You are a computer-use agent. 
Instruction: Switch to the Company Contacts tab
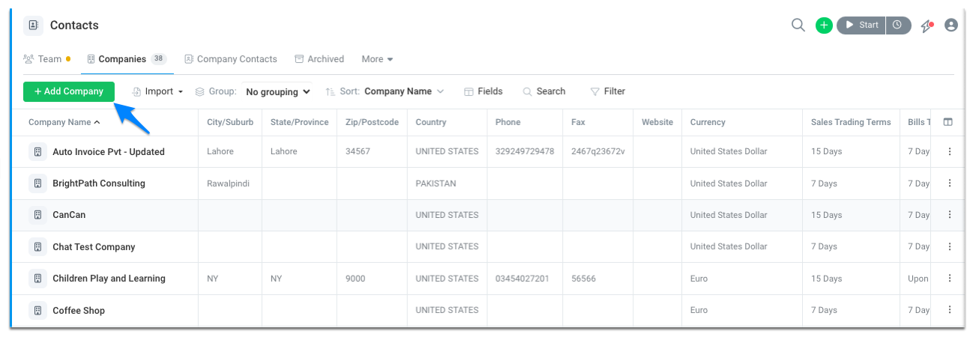coord(231,59)
